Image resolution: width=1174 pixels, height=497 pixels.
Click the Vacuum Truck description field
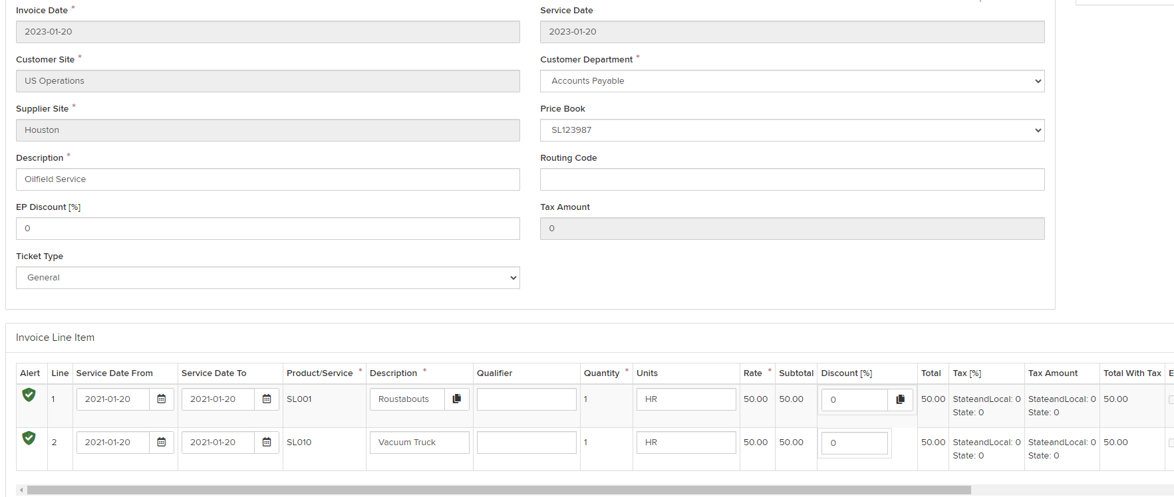coord(419,443)
